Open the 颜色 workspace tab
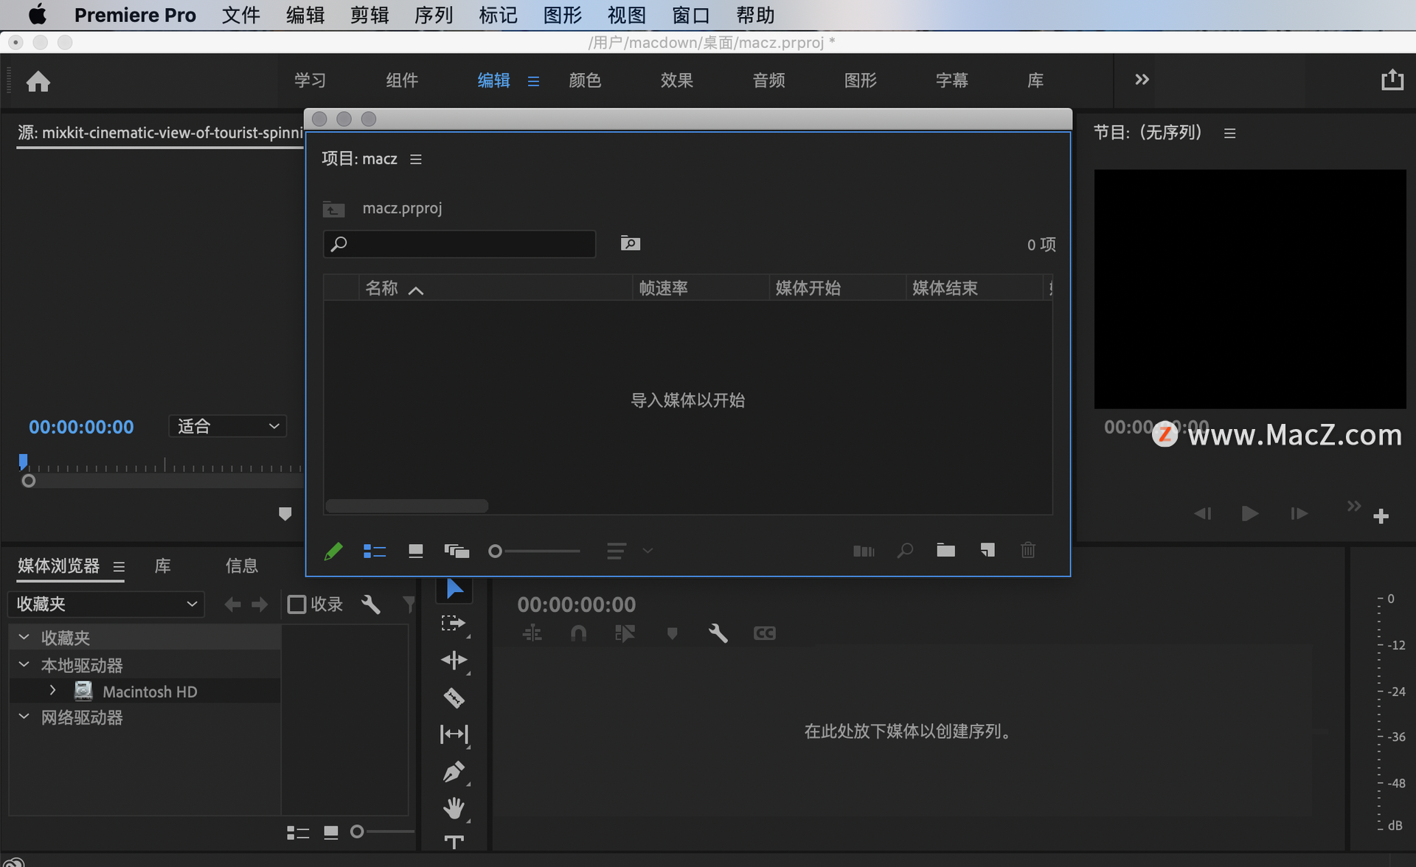1416x867 pixels. click(x=583, y=81)
